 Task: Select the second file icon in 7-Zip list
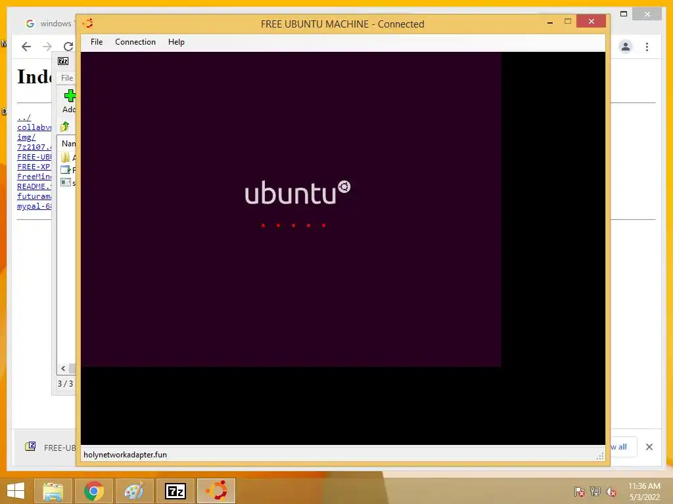pyautogui.click(x=65, y=170)
